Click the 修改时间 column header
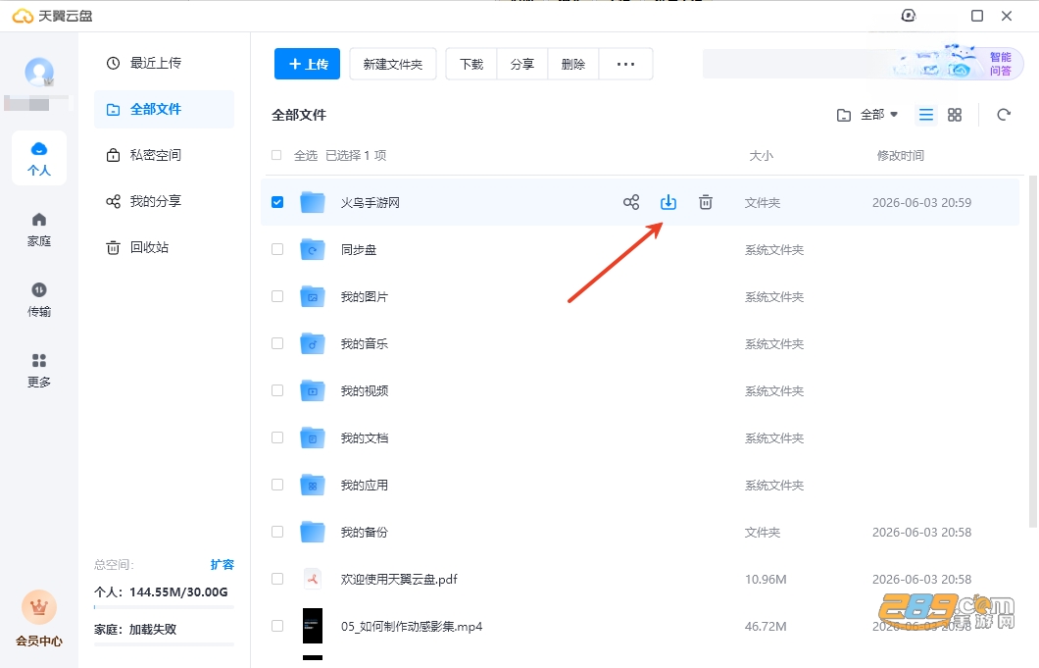This screenshot has height=668, width=1039. tap(900, 155)
